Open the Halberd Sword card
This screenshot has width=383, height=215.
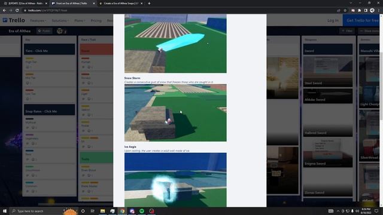[328, 121]
